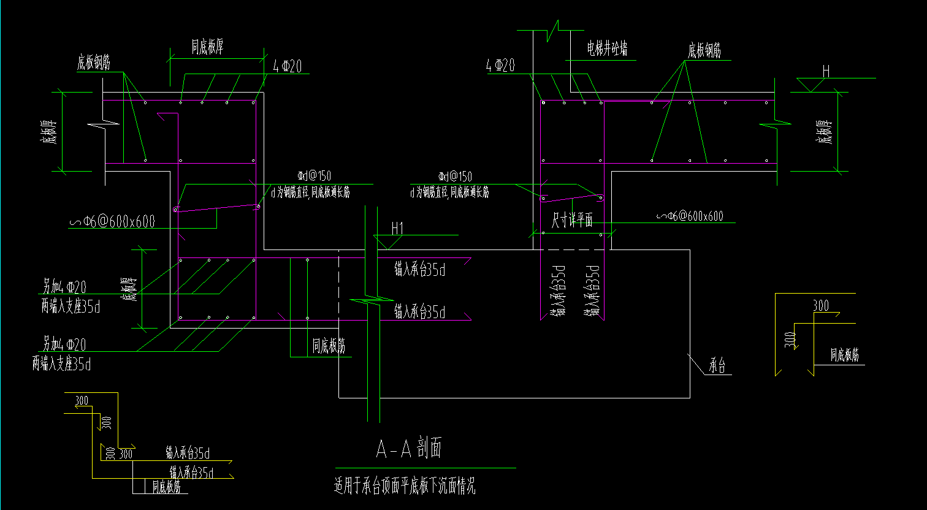Click the 电梯井砼墙 annotation text
Screen dimensions: 927x510
point(607,49)
